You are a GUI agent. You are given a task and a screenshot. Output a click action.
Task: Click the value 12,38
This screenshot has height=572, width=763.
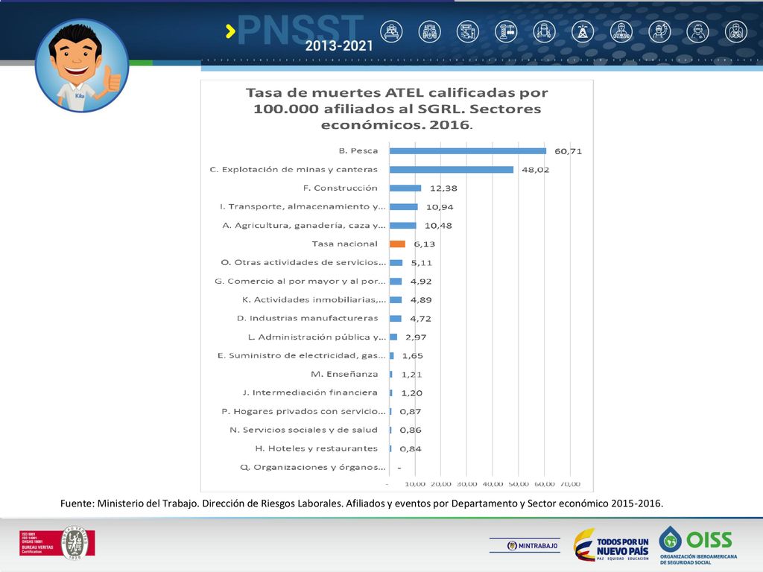(443, 188)
